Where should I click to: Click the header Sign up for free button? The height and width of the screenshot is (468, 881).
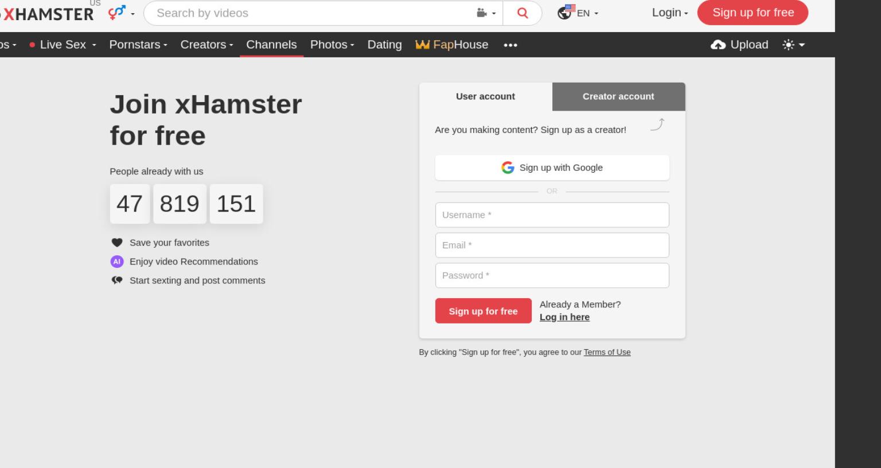click(753, 13)
